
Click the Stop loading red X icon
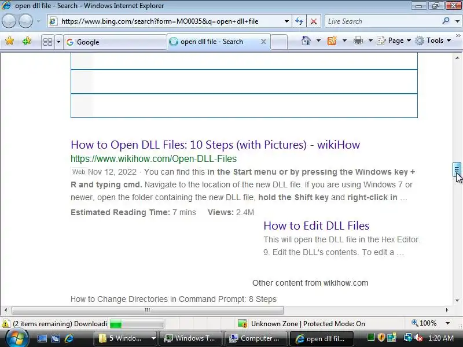(314, 21)
